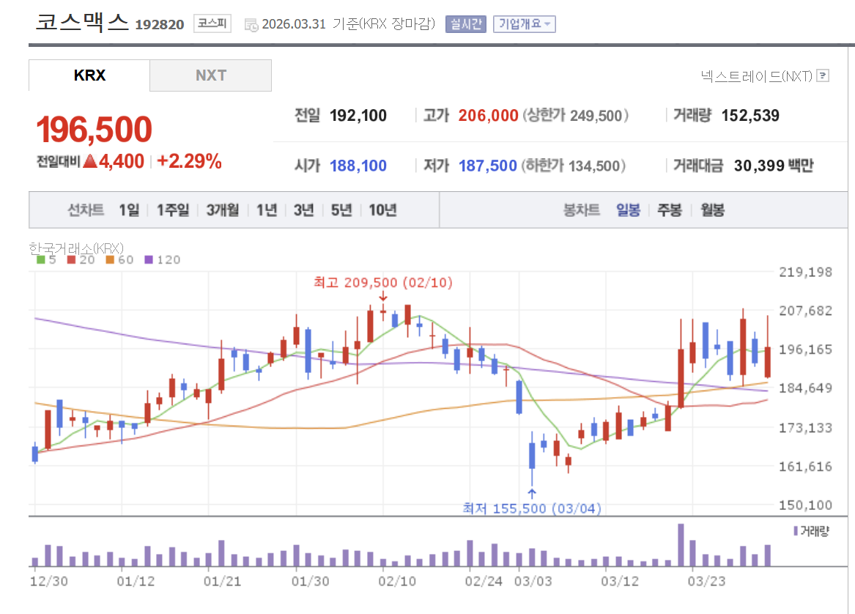
Task: Click the 상한가 249,500 text
Action: (x=576, y=116)
